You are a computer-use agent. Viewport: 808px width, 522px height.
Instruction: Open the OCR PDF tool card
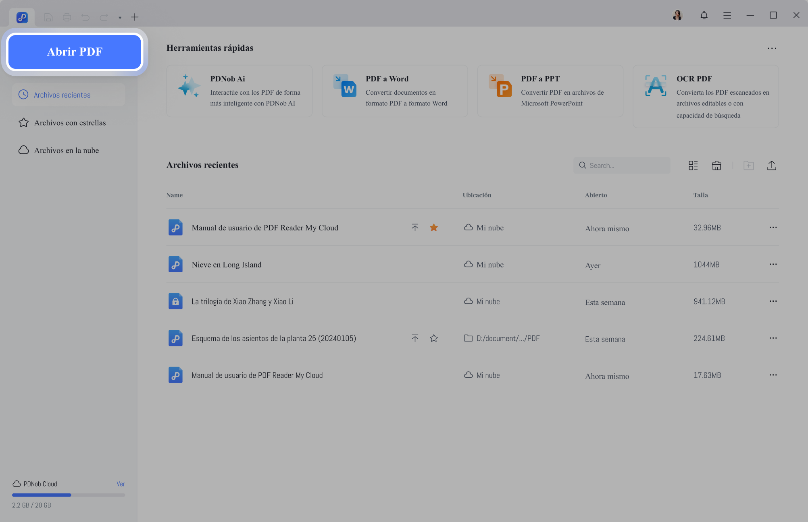click(706, 97)
